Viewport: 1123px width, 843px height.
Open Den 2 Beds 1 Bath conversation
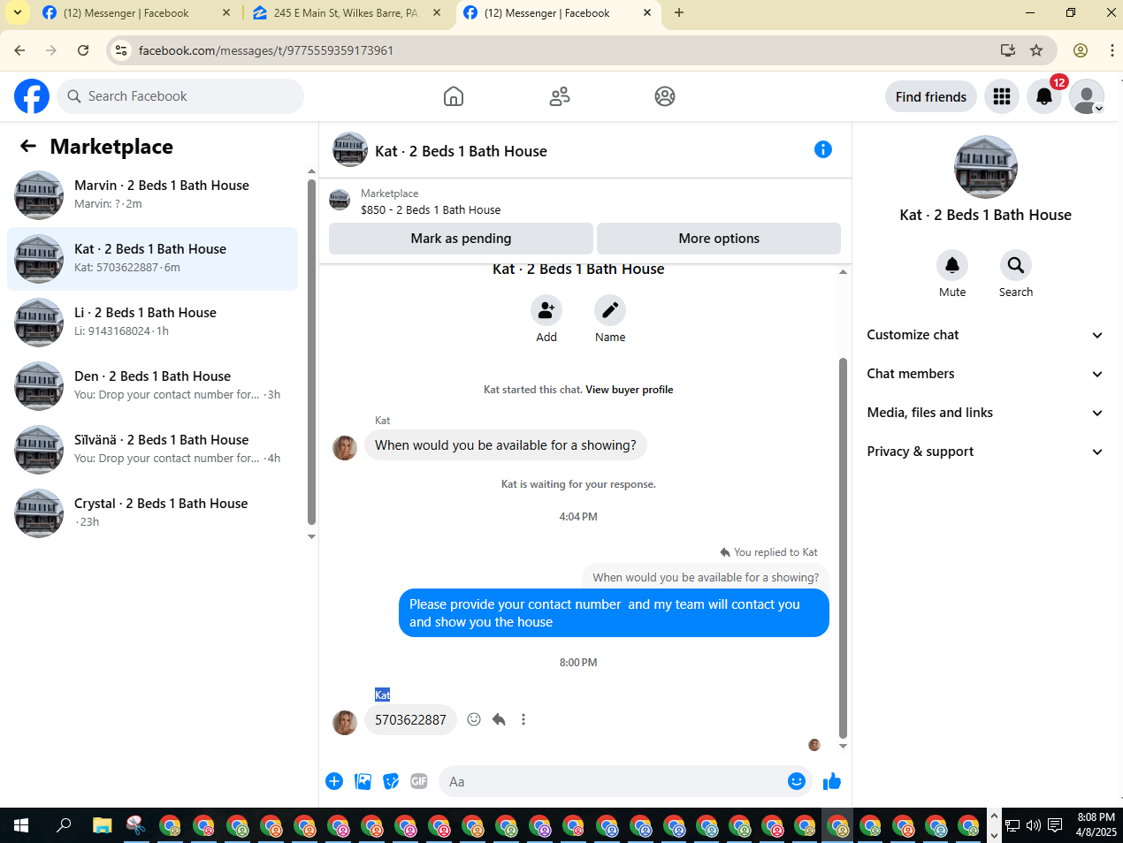153,386
